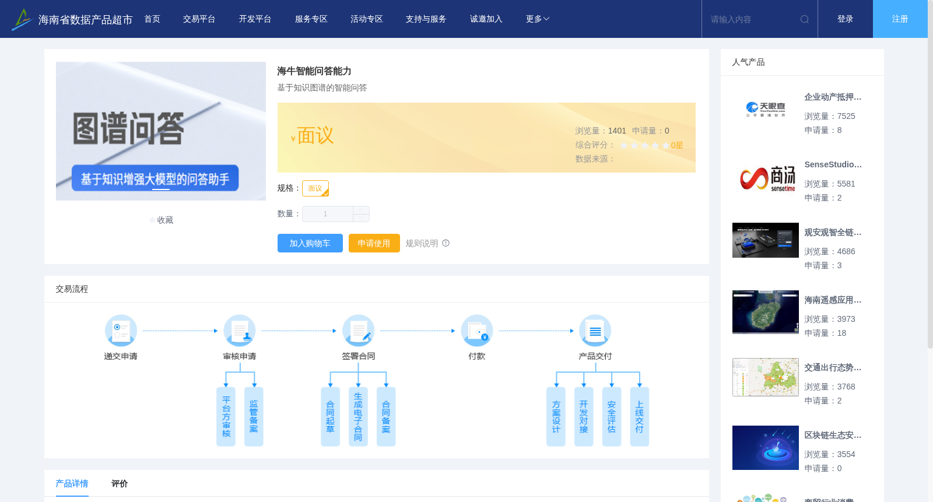Open the 规则说明 link

422,243
